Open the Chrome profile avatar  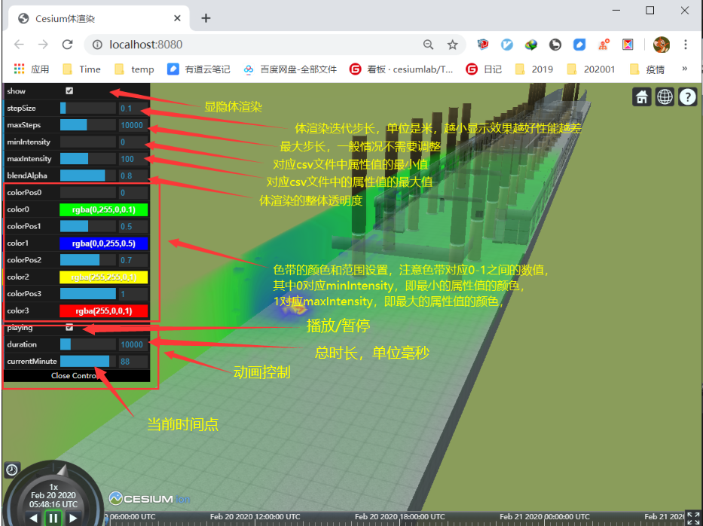(662, 44)
